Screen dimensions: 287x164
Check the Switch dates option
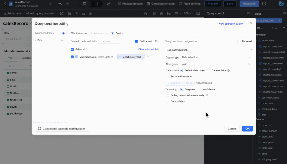167,101
